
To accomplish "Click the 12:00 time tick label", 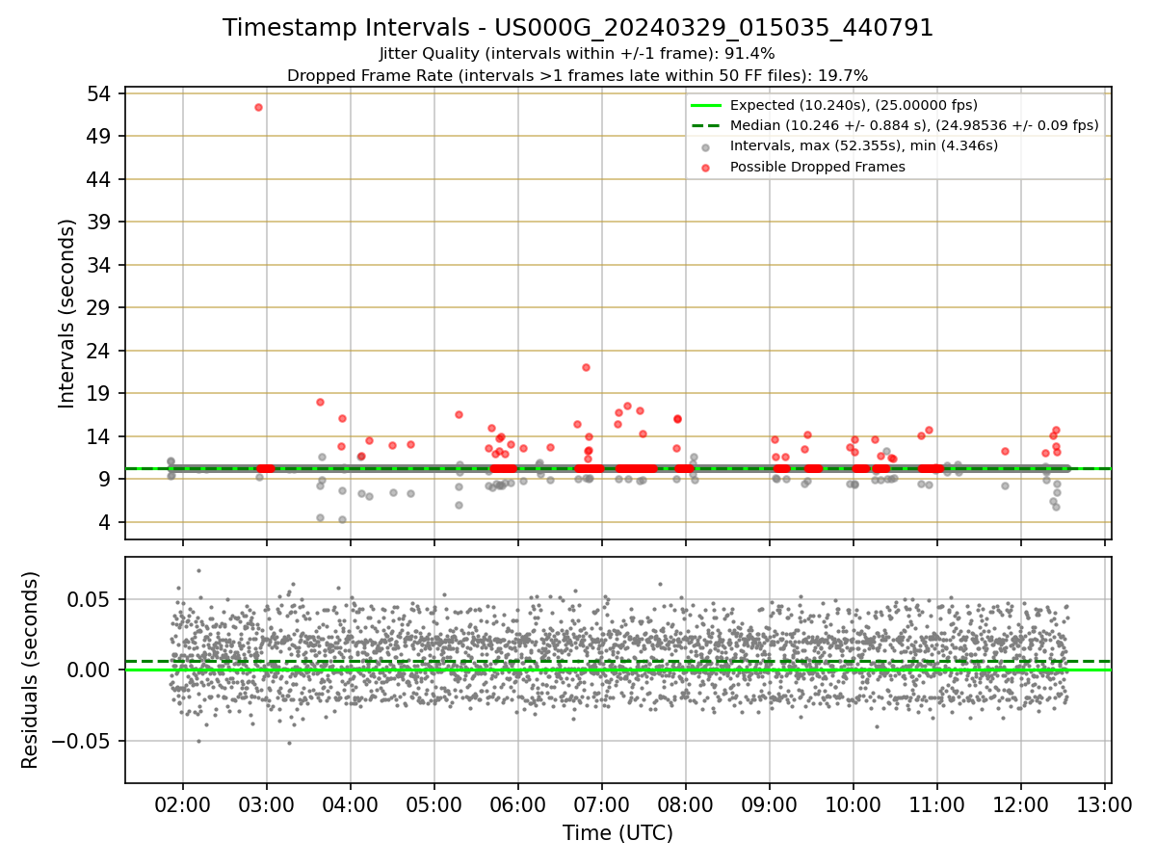I will click(1021, 804).
